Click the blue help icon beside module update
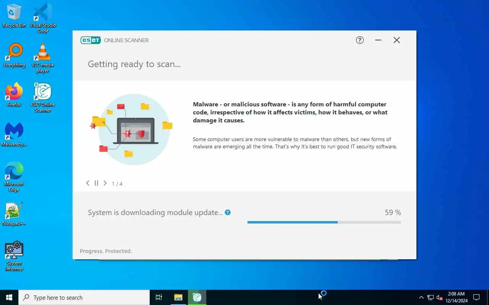The width and height of the screenshot is (489, 305). (x=228, y=212)
